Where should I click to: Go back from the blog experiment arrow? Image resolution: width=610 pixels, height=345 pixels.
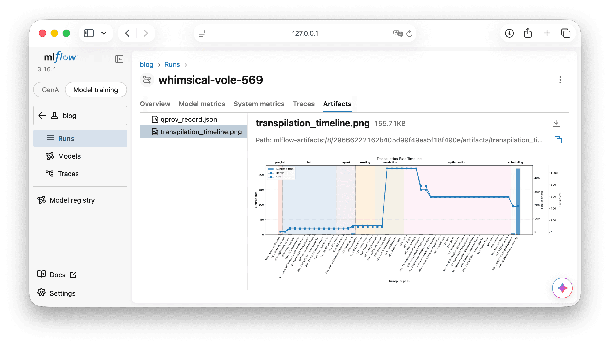click(42, 116)
